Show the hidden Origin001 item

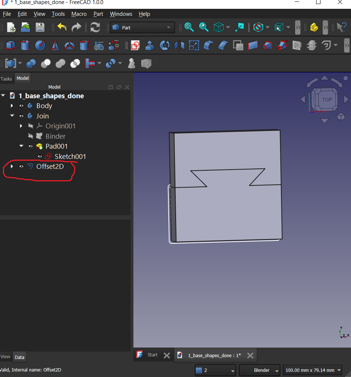tap(31, 126)
